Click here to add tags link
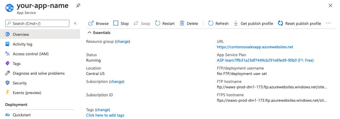Viewport: 340px width, 119px height. point(105,115)
